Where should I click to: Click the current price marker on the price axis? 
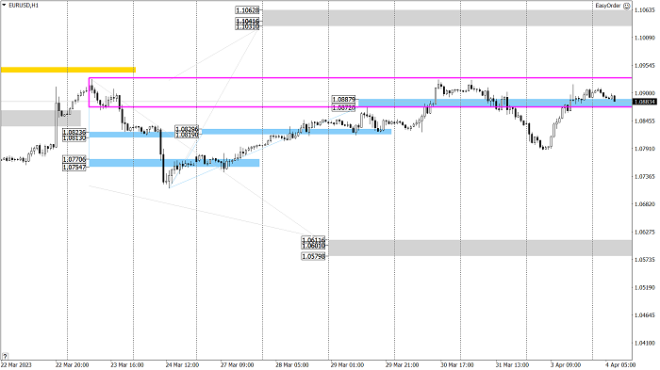click(x=645, y=102)
